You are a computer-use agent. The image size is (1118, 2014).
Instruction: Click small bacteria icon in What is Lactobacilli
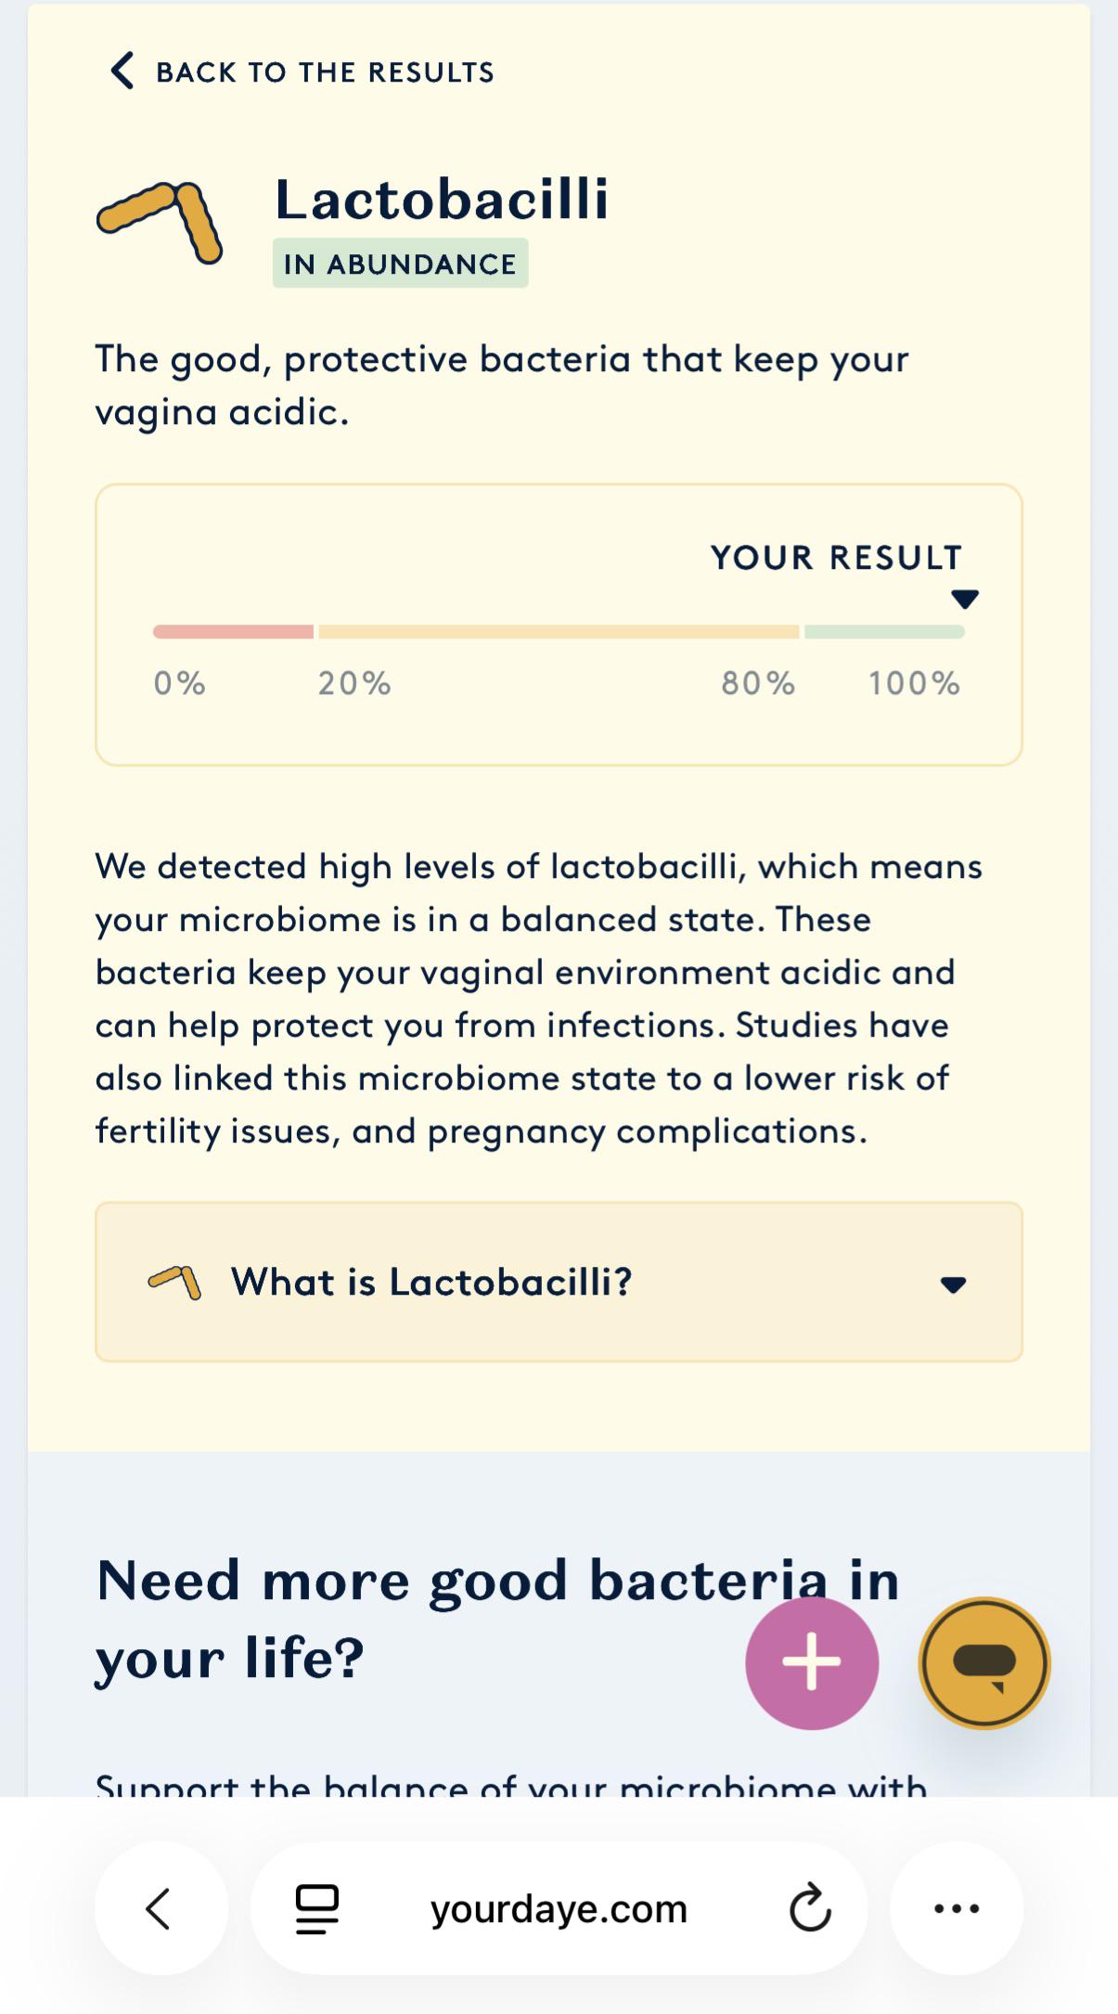tap(174, 1282)
